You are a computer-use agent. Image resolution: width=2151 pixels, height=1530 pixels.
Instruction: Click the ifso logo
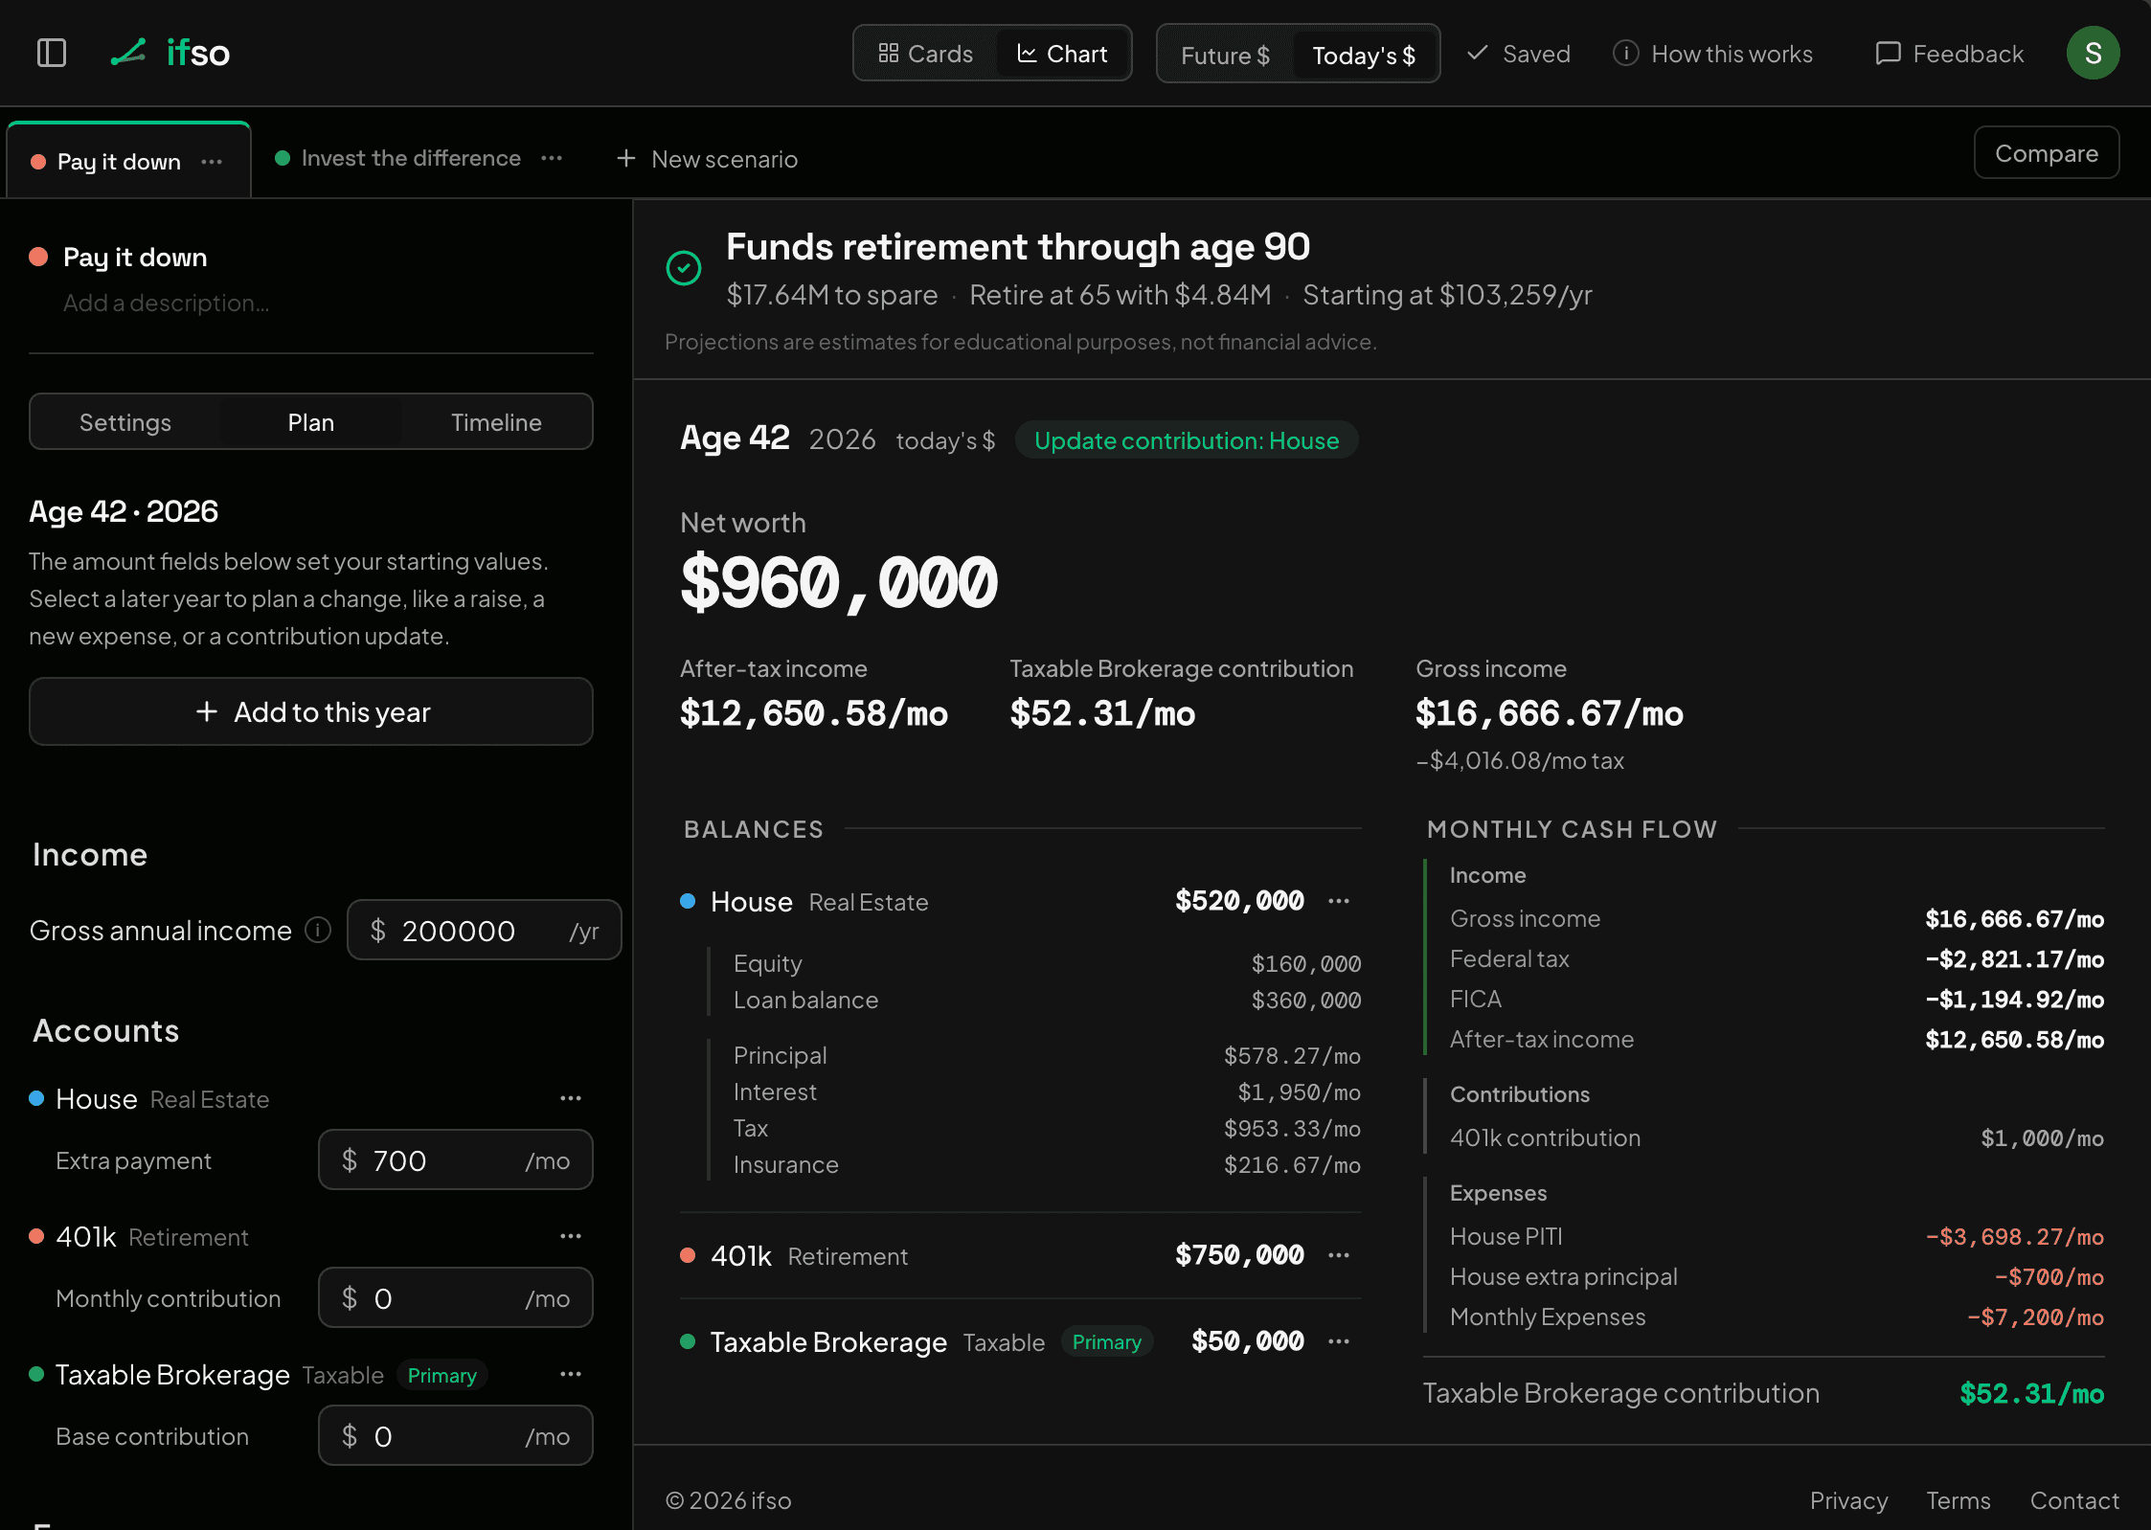(x=170, y=53)
